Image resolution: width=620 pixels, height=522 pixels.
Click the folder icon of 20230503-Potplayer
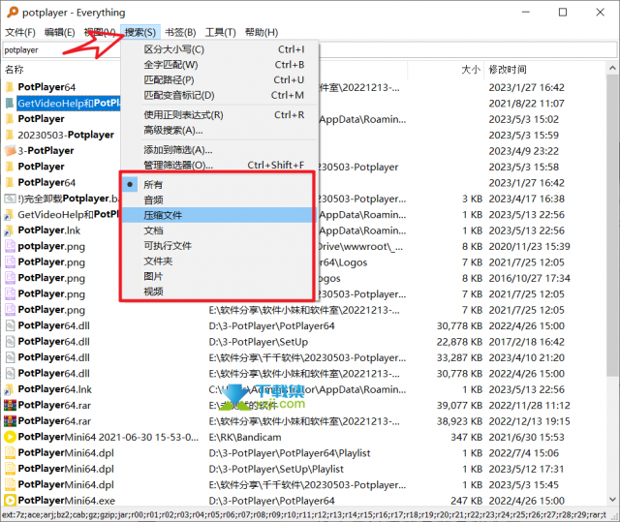pyautogui.click(x=10, y=136)
